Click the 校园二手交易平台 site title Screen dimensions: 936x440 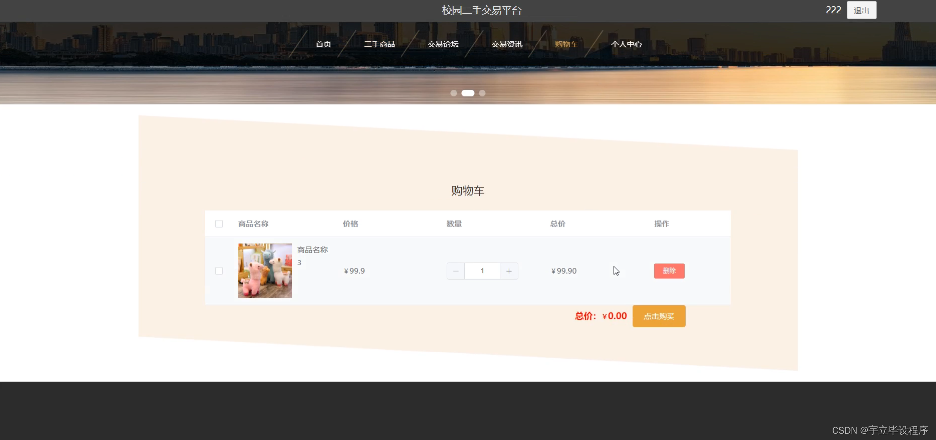(x=482, y=10)
